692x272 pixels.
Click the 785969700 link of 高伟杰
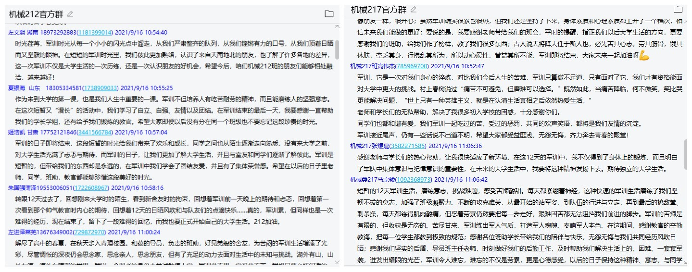tap(411, 66)
